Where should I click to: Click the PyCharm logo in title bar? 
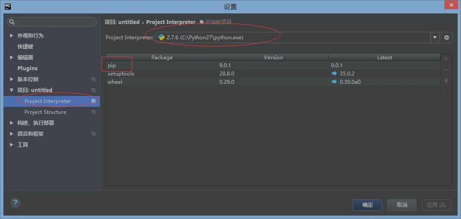click(8, 6)
